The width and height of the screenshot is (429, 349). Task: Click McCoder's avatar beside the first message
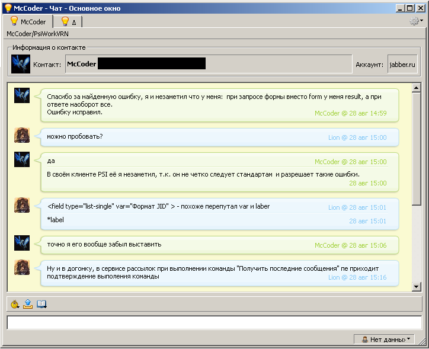tap(22, 95)
